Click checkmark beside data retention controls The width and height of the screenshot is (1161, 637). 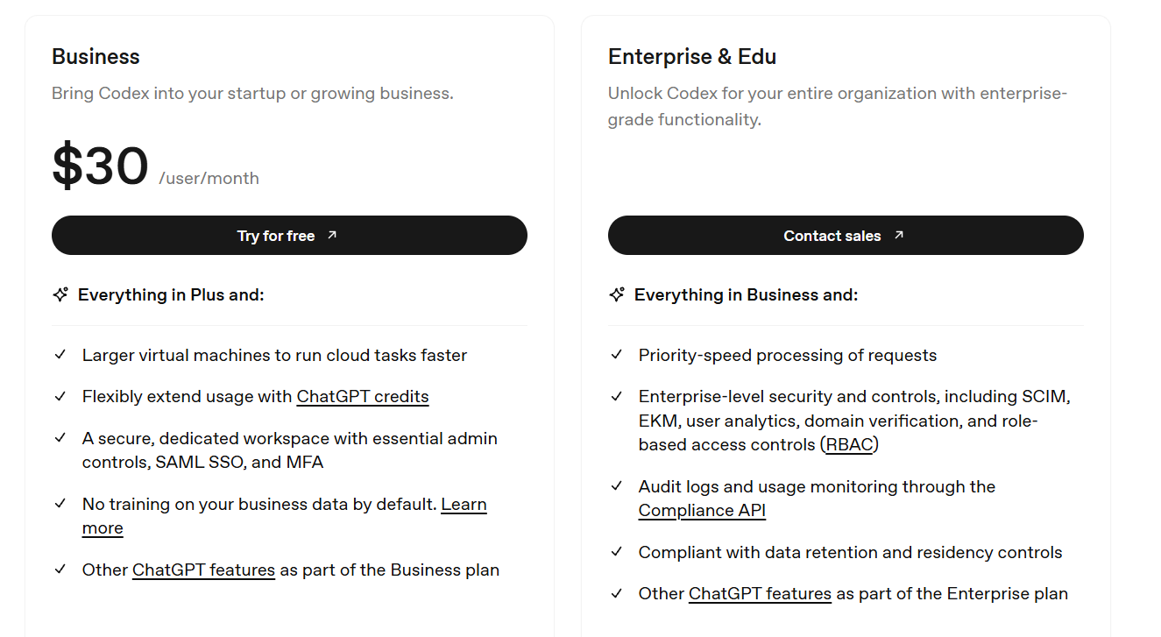(x=617, y=552)
